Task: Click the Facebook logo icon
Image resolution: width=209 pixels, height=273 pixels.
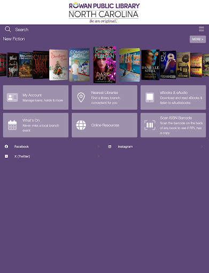Action: click(x=6, y=147)
